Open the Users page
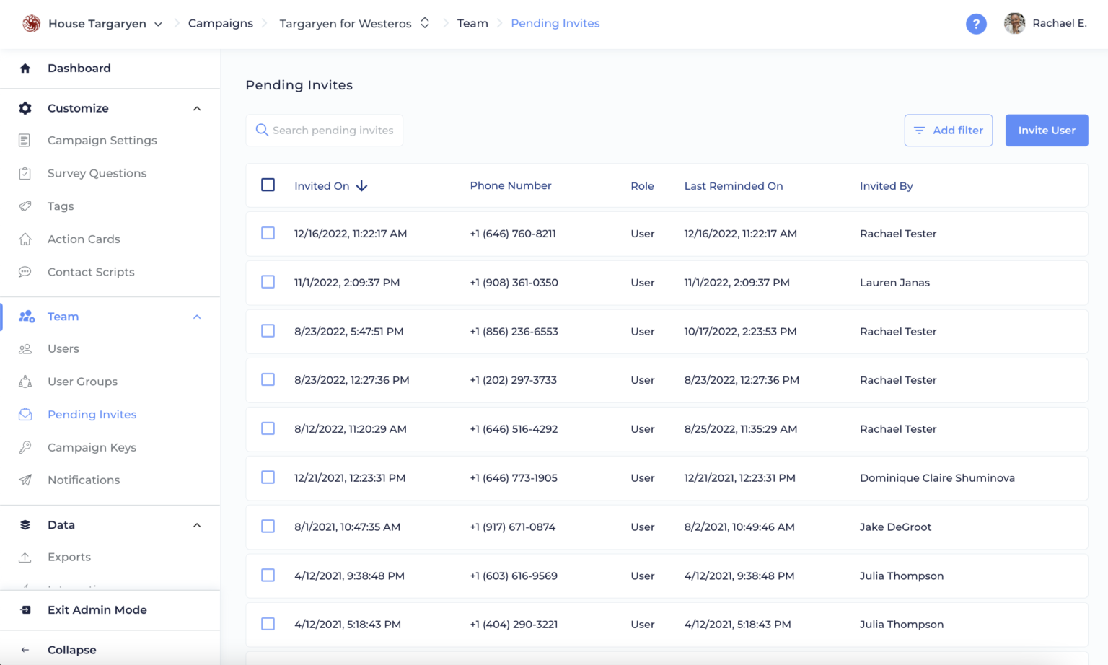 [x=63, y=348]
